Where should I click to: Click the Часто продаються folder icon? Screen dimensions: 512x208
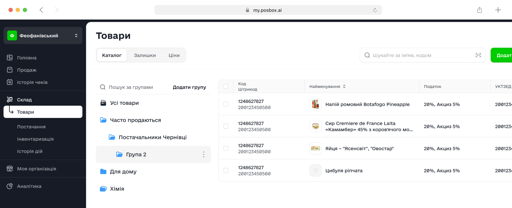[x=103, y=120]
